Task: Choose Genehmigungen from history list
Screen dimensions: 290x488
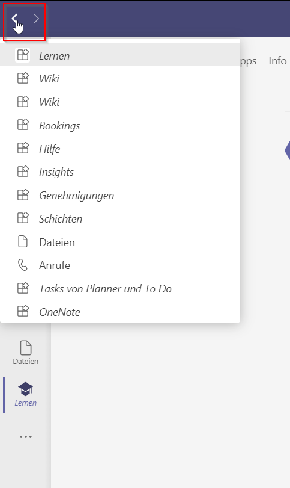Action: click(120, 195)
